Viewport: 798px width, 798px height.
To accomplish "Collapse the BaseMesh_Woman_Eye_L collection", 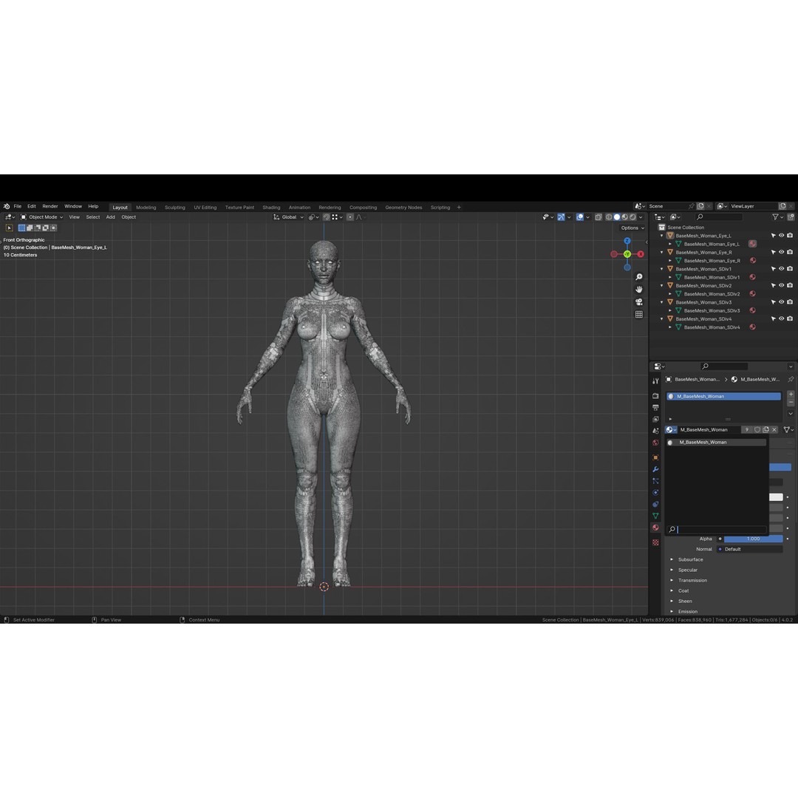I will [661, 236].
